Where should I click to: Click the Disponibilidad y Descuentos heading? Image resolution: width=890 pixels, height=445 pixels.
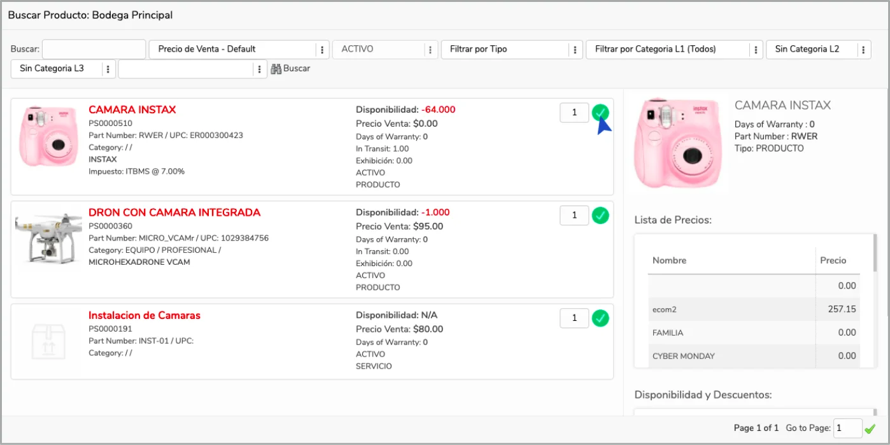click(x=703, y=395)
